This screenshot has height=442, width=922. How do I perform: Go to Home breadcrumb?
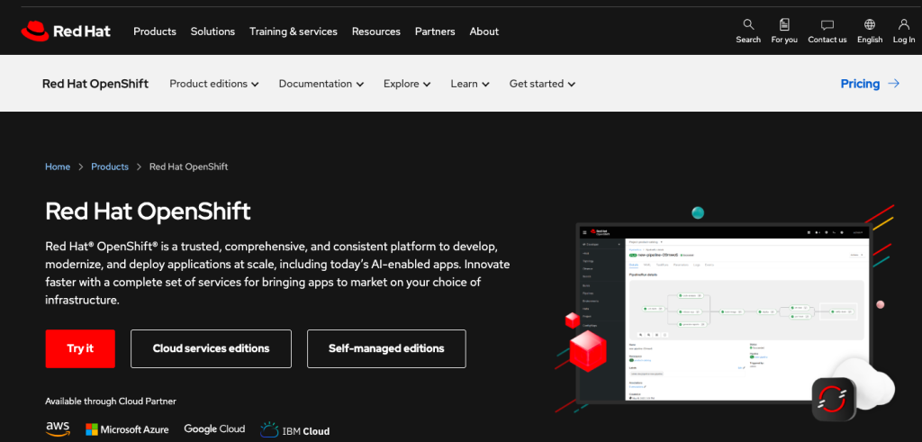coord(58,167)
